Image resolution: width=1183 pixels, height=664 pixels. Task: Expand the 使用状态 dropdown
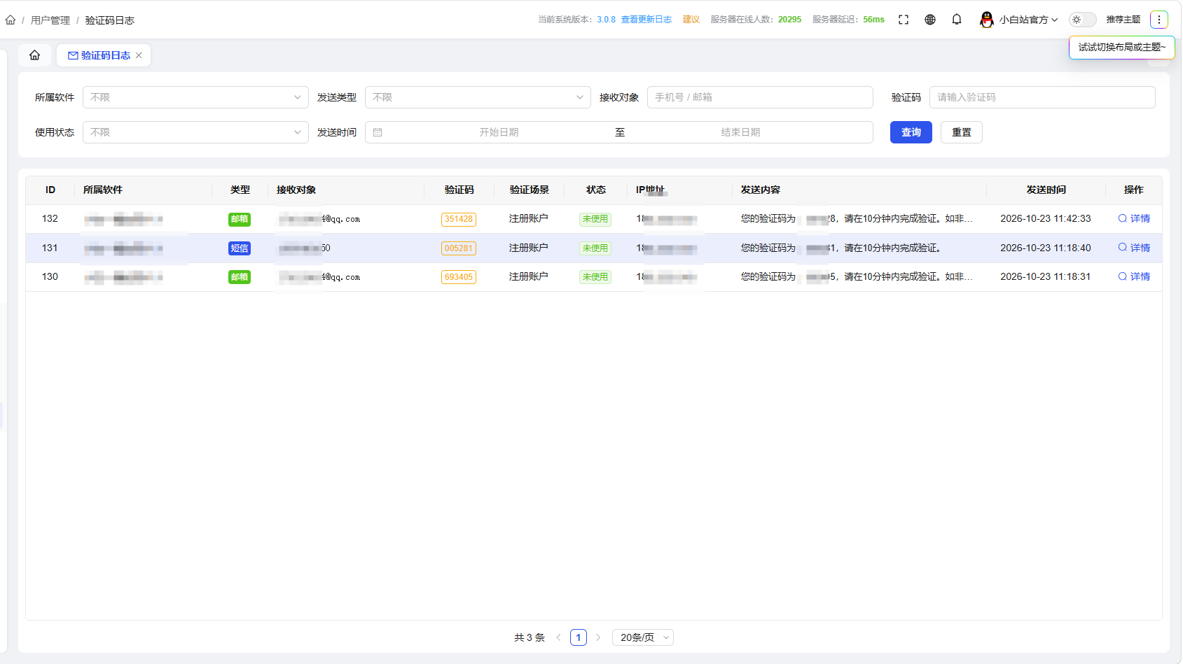(195, 132)
